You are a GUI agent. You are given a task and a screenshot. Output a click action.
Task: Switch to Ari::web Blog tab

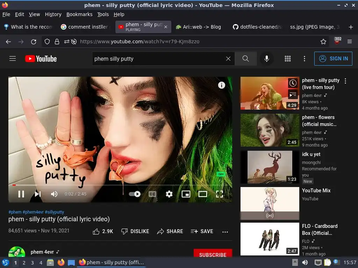pos(199,27)
